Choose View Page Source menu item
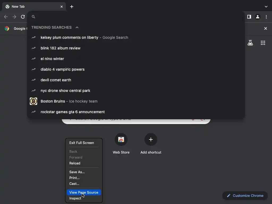This screenshot has width=272, height=204. (84, 192)
